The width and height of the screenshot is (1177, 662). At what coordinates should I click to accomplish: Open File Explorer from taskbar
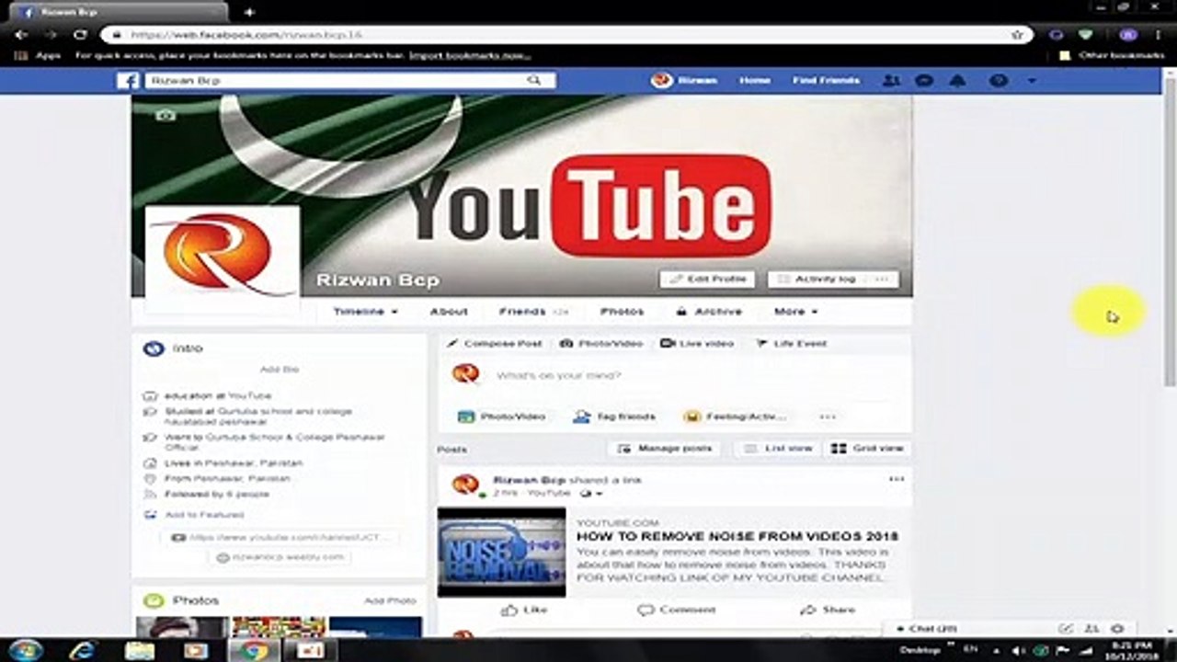[140, 650]
